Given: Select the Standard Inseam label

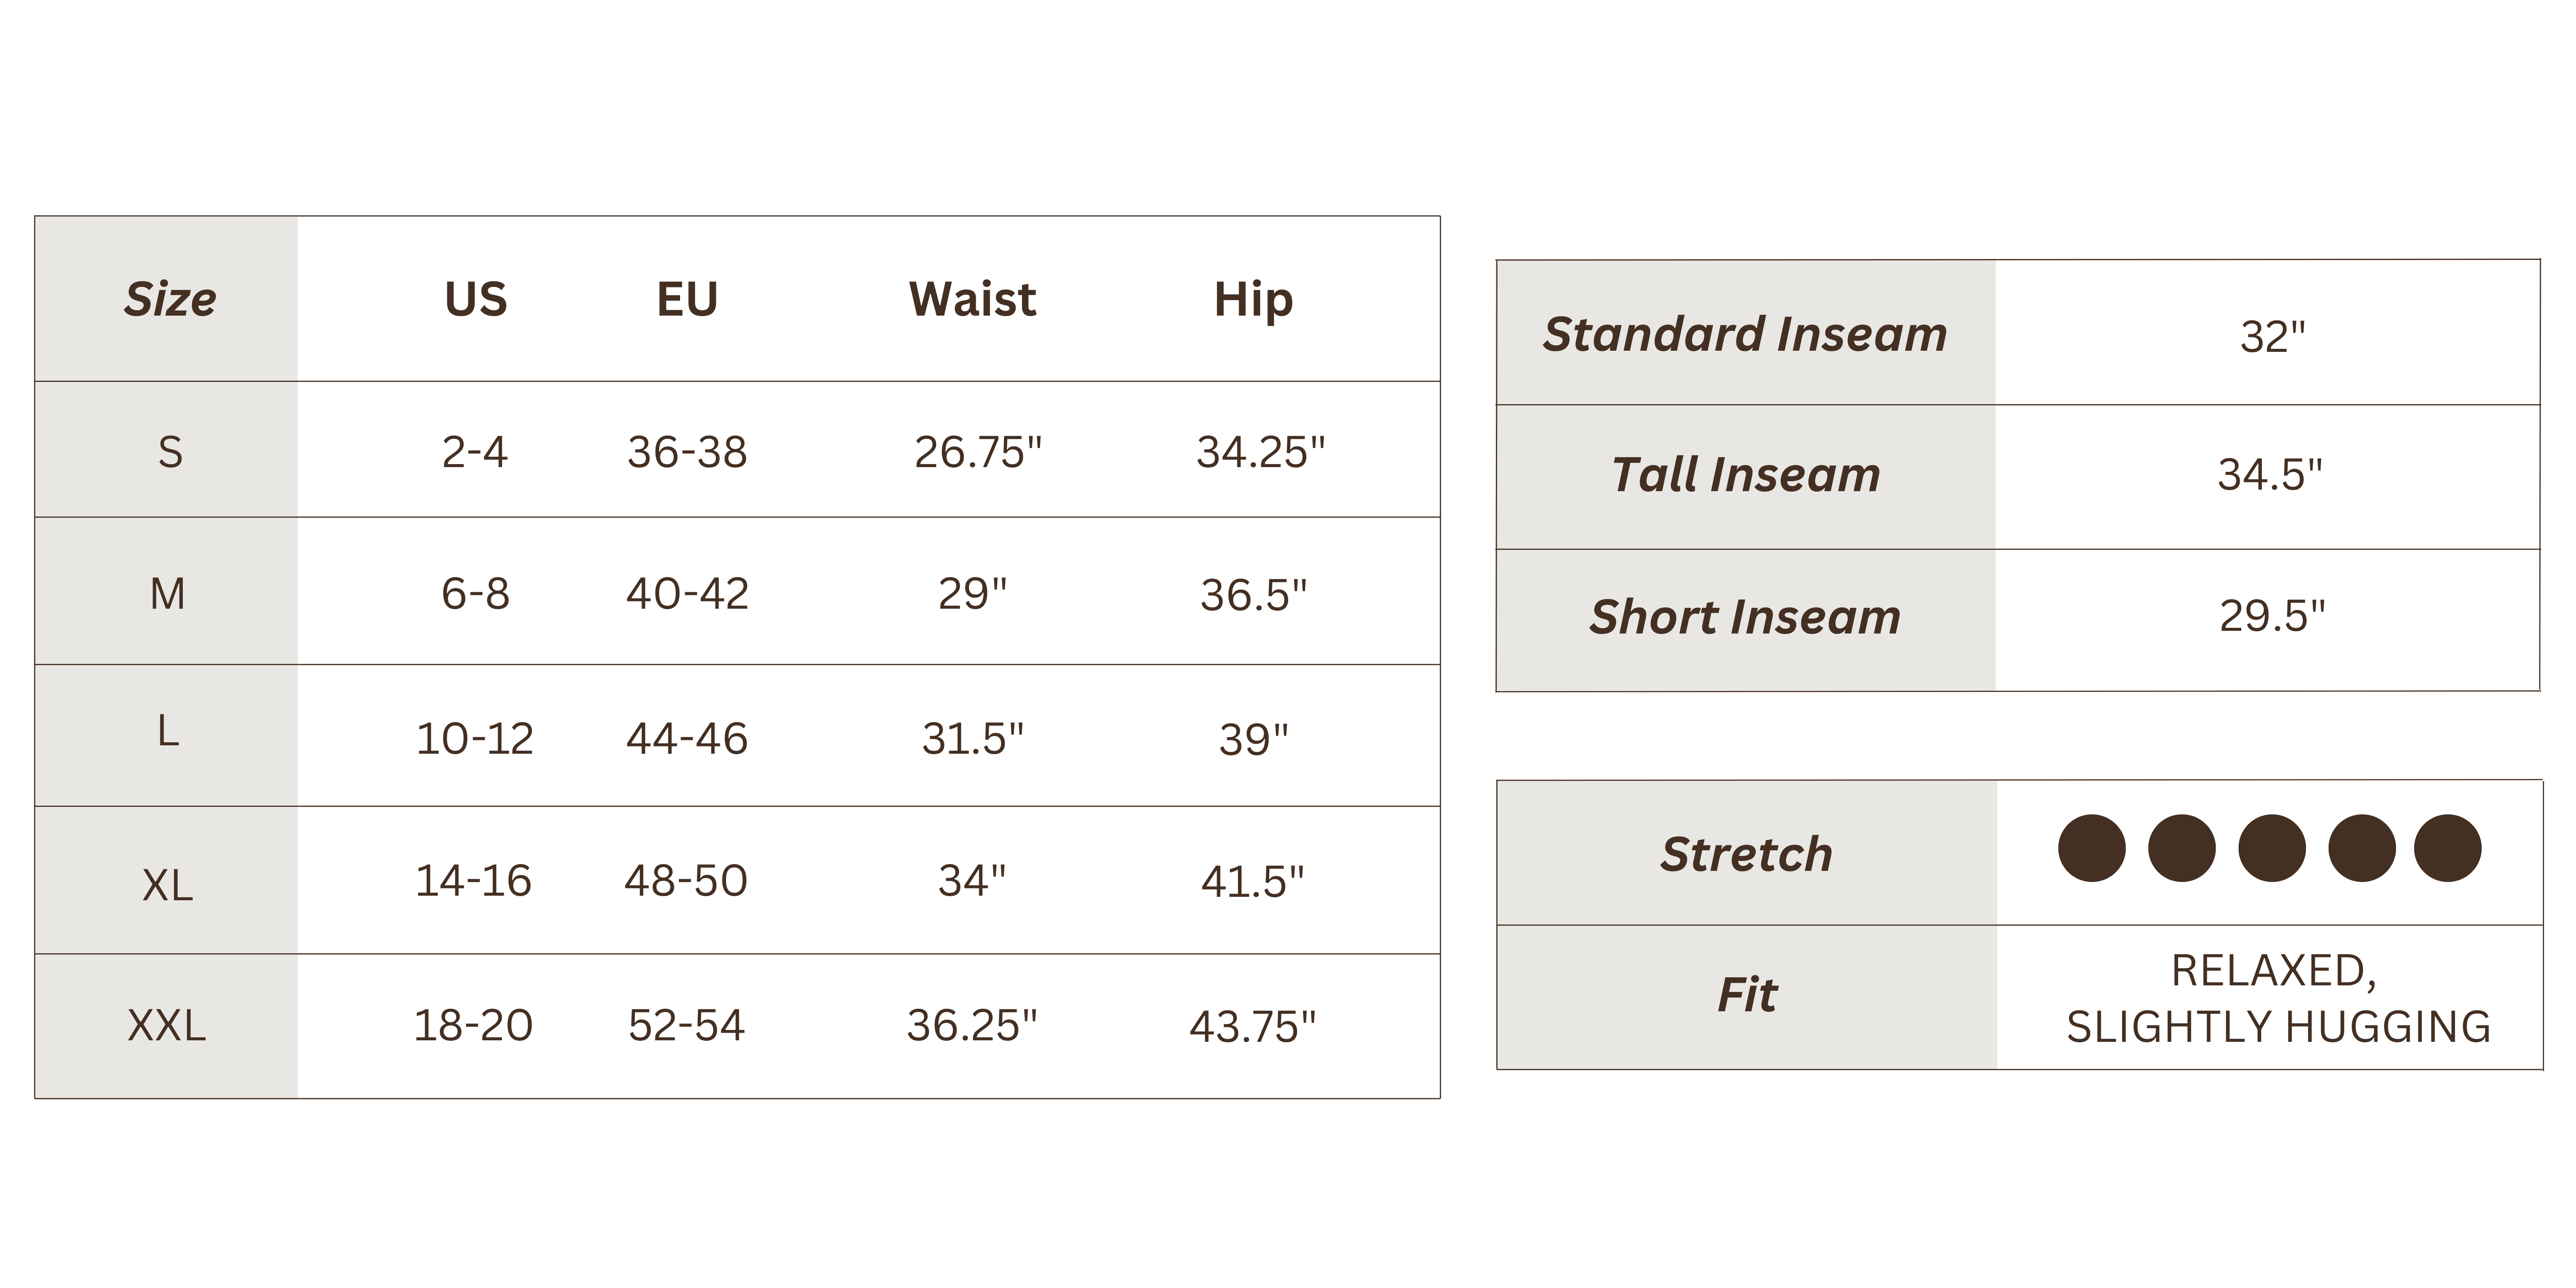Looking at the screenshot, I should point(1745,334).
